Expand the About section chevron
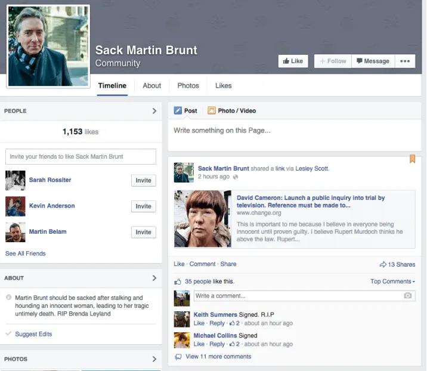The height and width of the screenshot is (371, 427). 154,278
